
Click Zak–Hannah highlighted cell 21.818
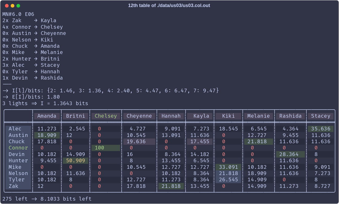[x=171, y=186]
